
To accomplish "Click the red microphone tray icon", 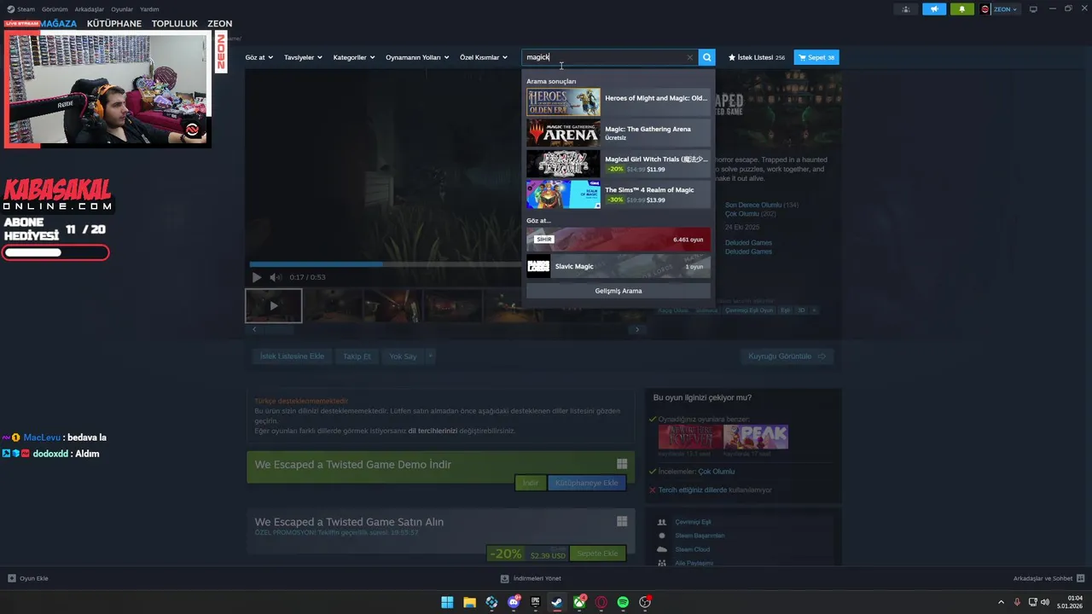I will (1017, 602).
